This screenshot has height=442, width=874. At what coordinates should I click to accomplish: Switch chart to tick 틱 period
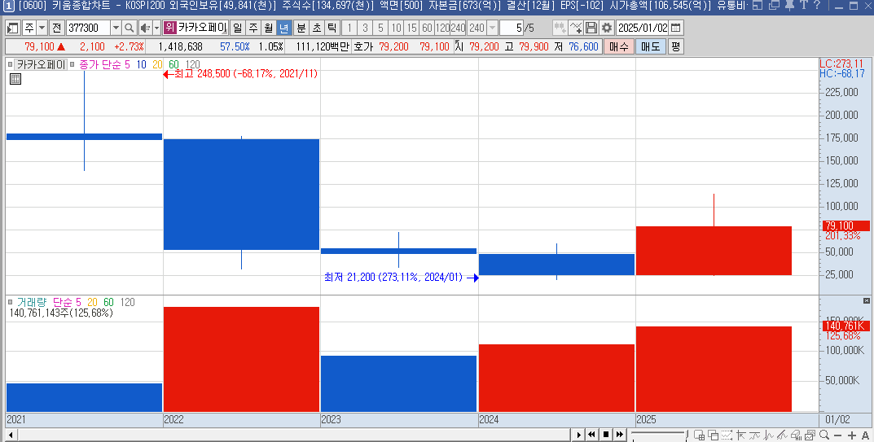332,28
